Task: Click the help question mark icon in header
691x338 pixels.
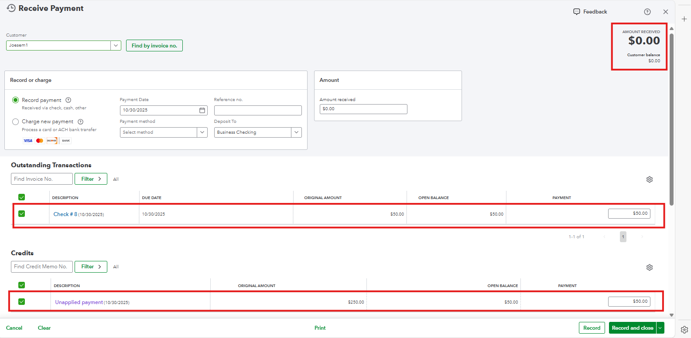Action: [x=647, y=12]
